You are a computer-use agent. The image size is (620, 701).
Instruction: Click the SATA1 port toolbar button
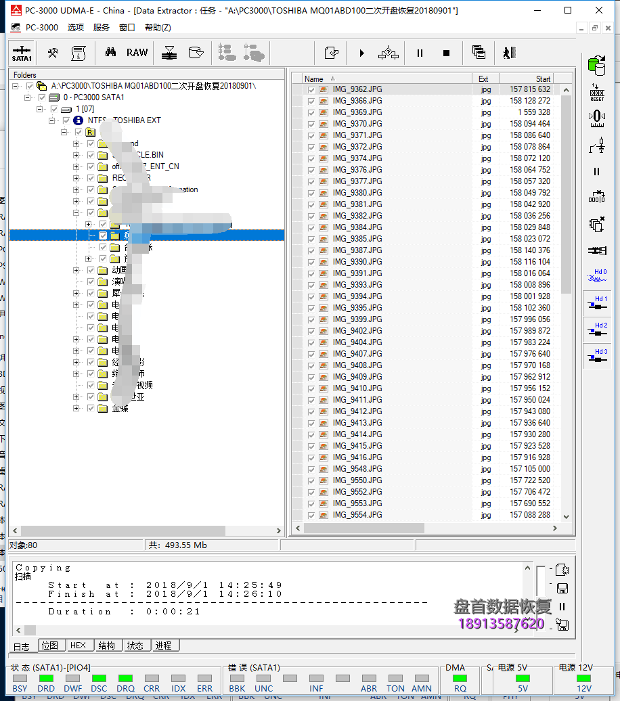[22, 53]
